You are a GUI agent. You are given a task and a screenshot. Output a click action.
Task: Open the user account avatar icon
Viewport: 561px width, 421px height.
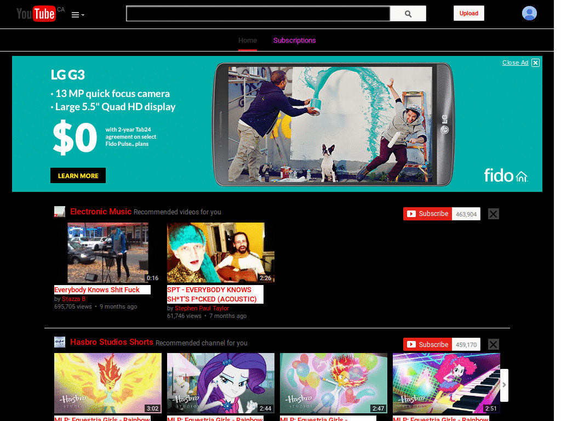(x=529, y=13)
